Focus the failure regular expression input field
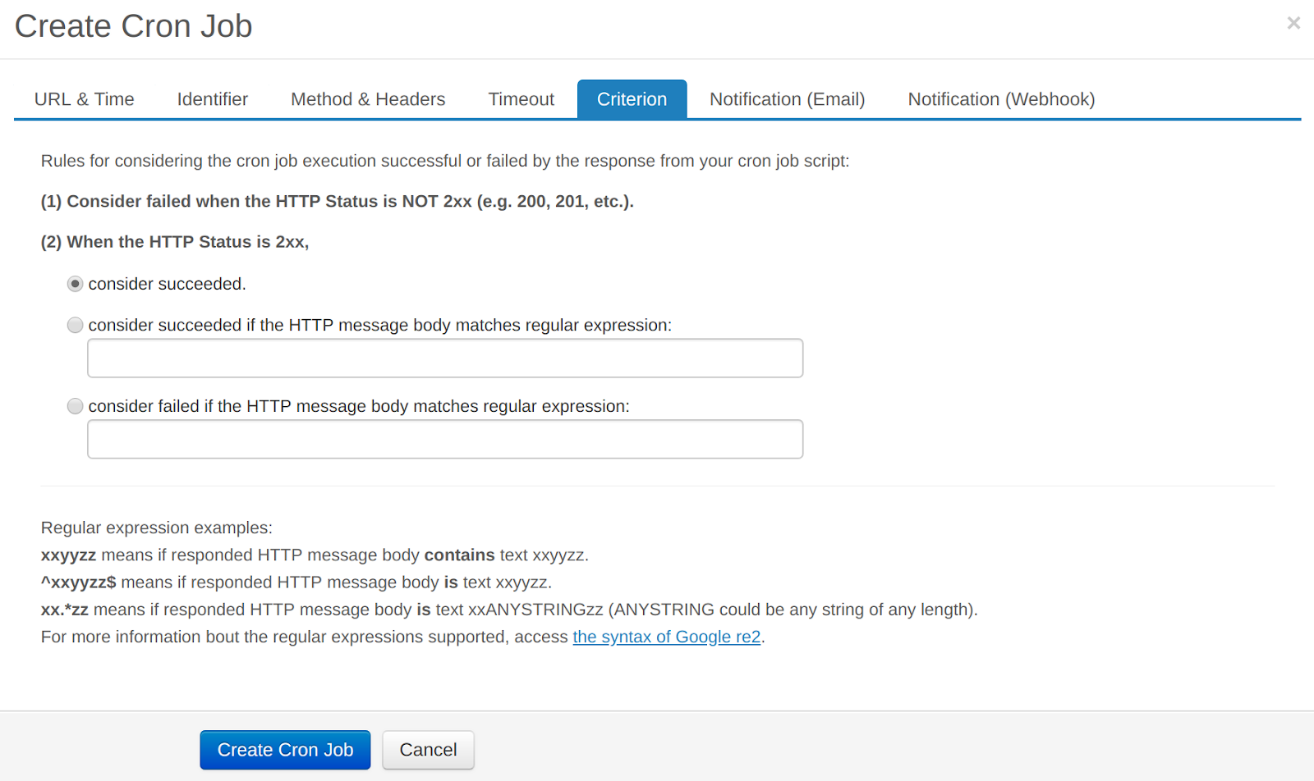 tap(445, 440)
